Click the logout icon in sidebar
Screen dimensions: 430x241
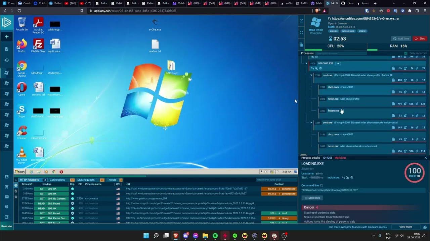(6, 217)
